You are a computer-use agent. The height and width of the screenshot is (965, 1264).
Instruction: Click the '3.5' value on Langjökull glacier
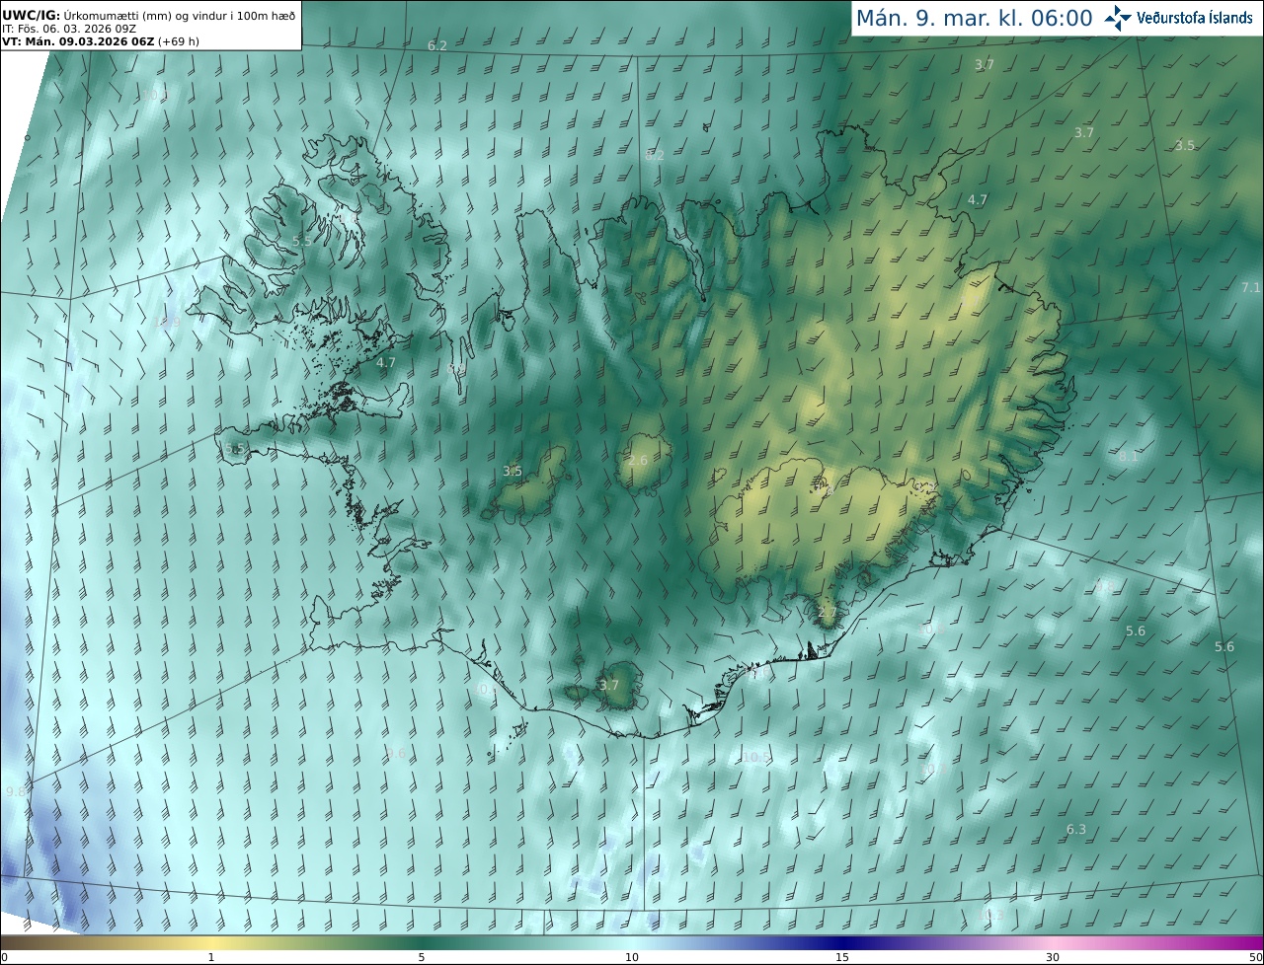pyautogui.click(x=513, y=472)
